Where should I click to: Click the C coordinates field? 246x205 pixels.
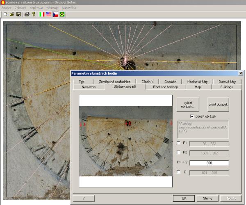209,173
